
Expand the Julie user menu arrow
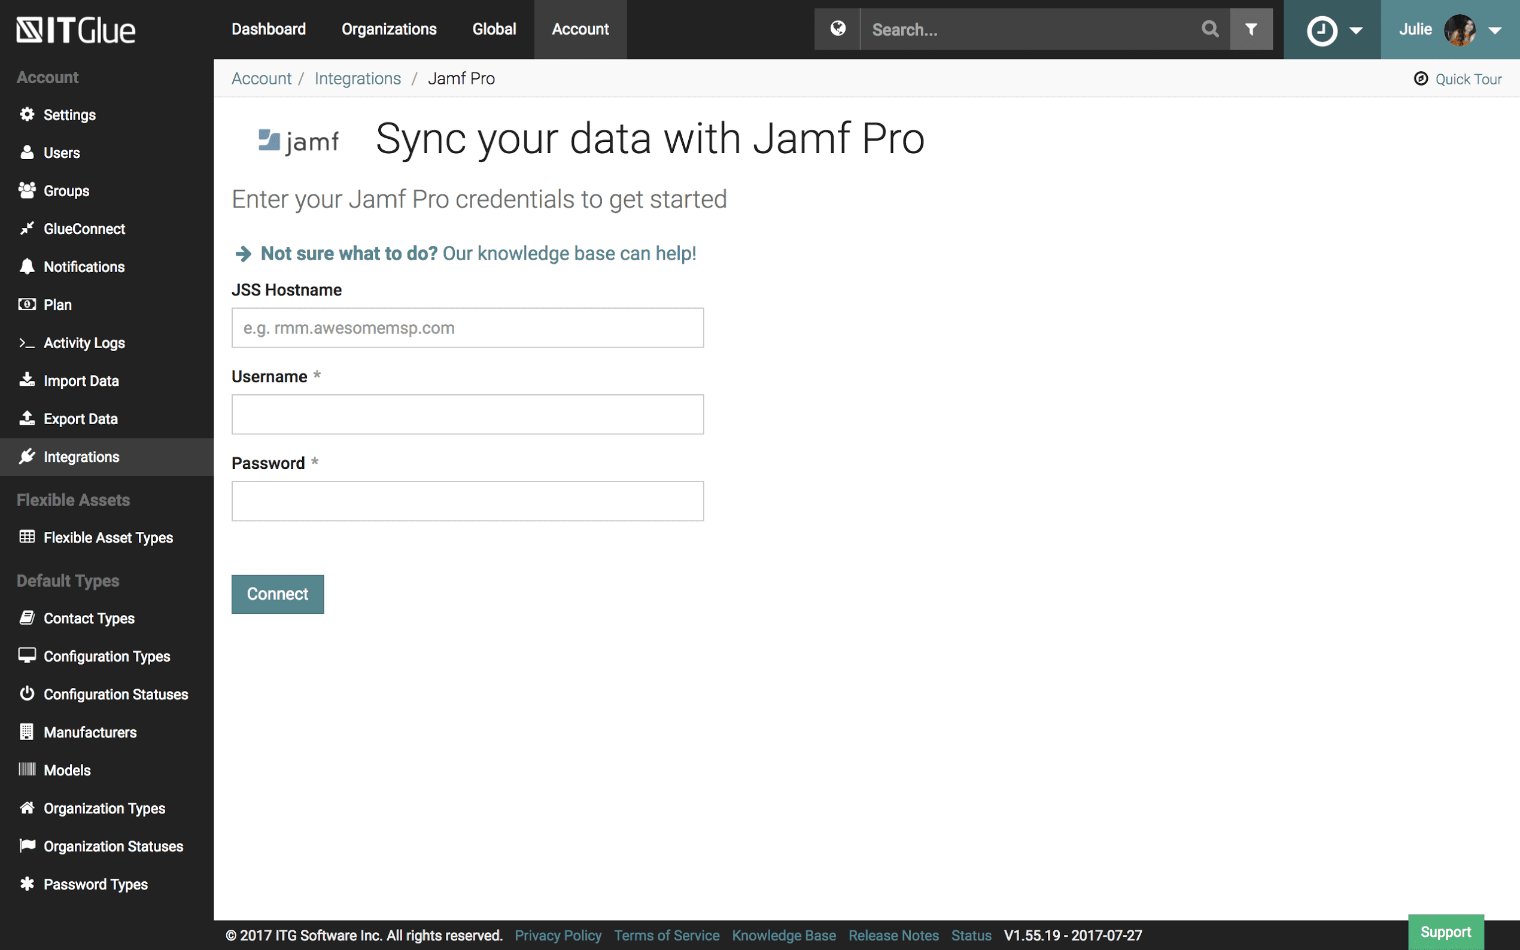point(1495,30)
